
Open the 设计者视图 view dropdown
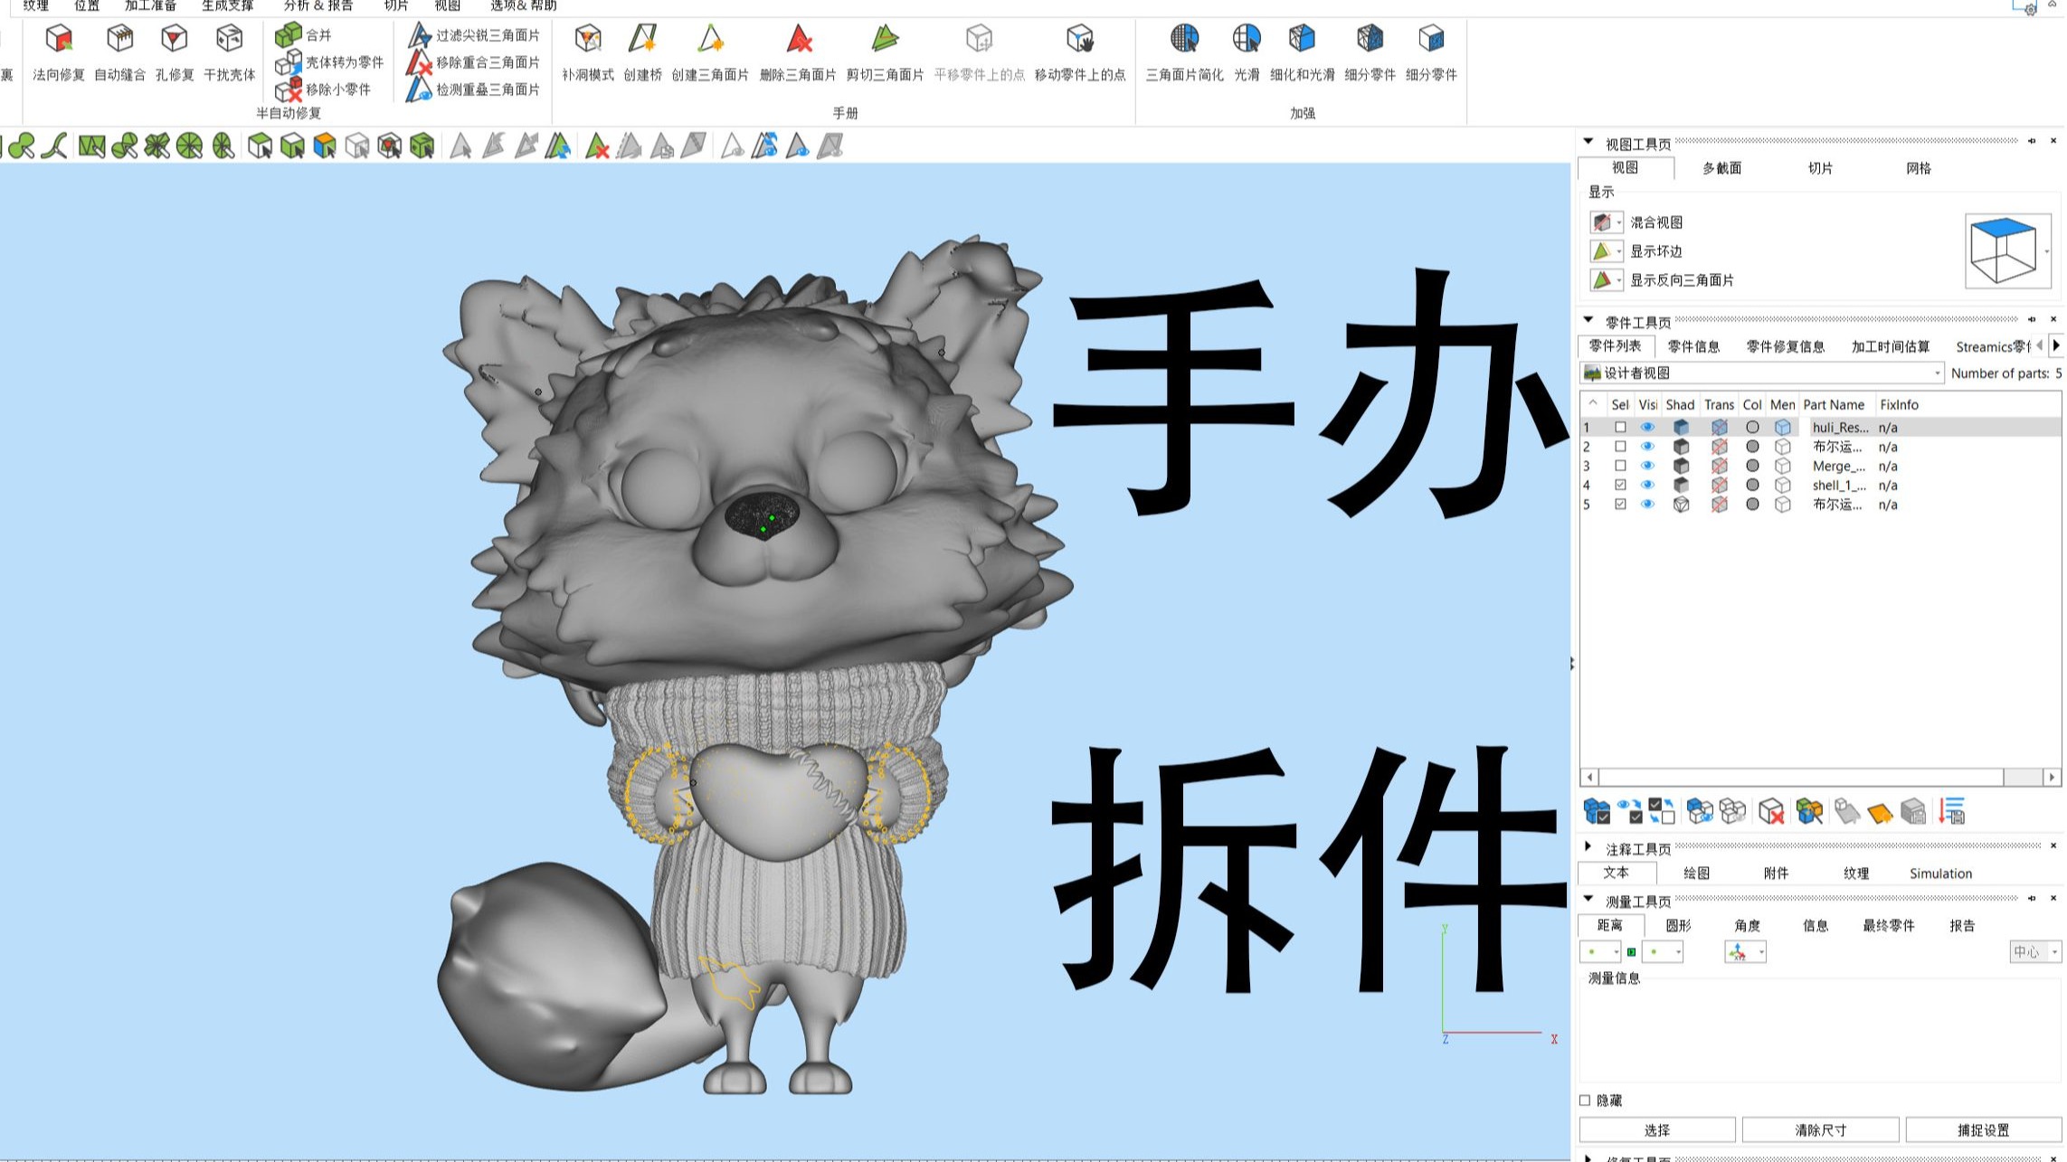click(x=1937, y=373)
